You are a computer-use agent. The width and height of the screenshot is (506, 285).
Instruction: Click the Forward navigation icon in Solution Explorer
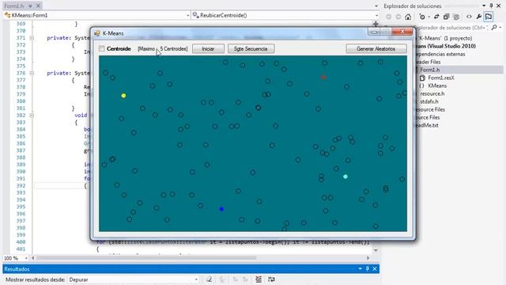pos(398,17)
